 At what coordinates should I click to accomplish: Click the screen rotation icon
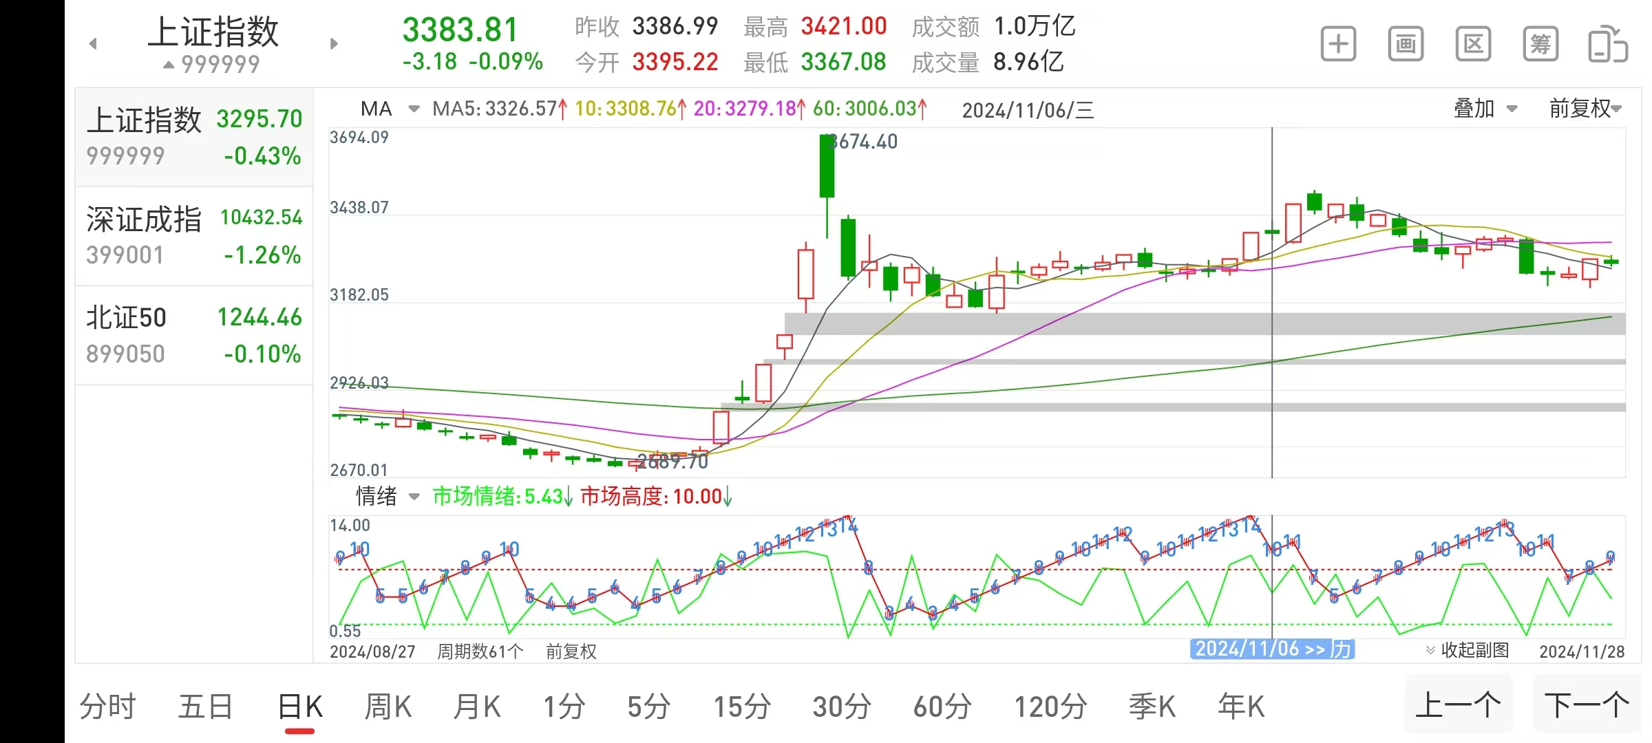coord(1607,45)
